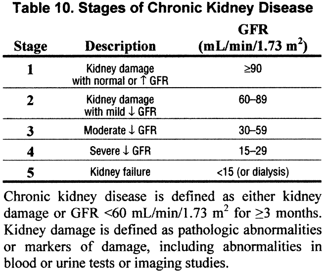Click the table title "Stages of Chronic Kidney Disease"
This screenshot has width=323, height=271.
[x=161, y=9]
